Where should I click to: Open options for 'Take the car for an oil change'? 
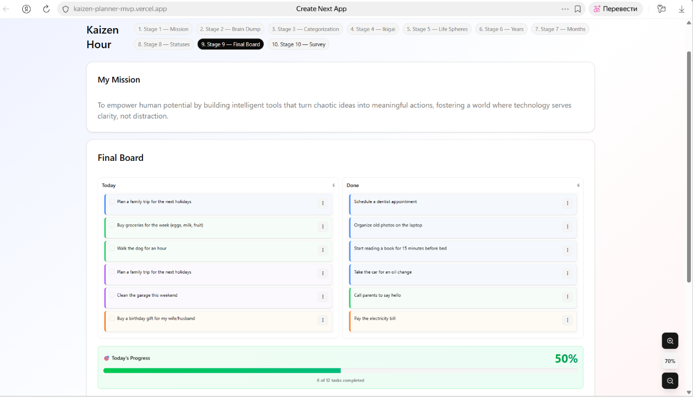pyautogui.click(x=567, y=274)
